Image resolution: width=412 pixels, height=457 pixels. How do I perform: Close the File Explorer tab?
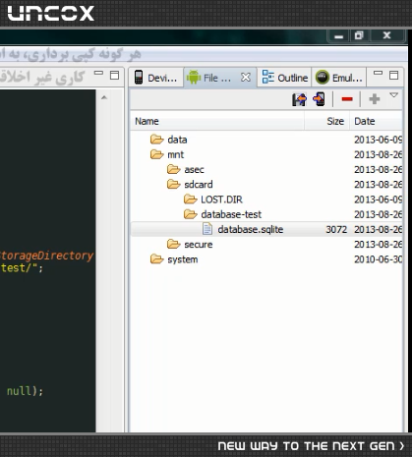tap(246, 78)
